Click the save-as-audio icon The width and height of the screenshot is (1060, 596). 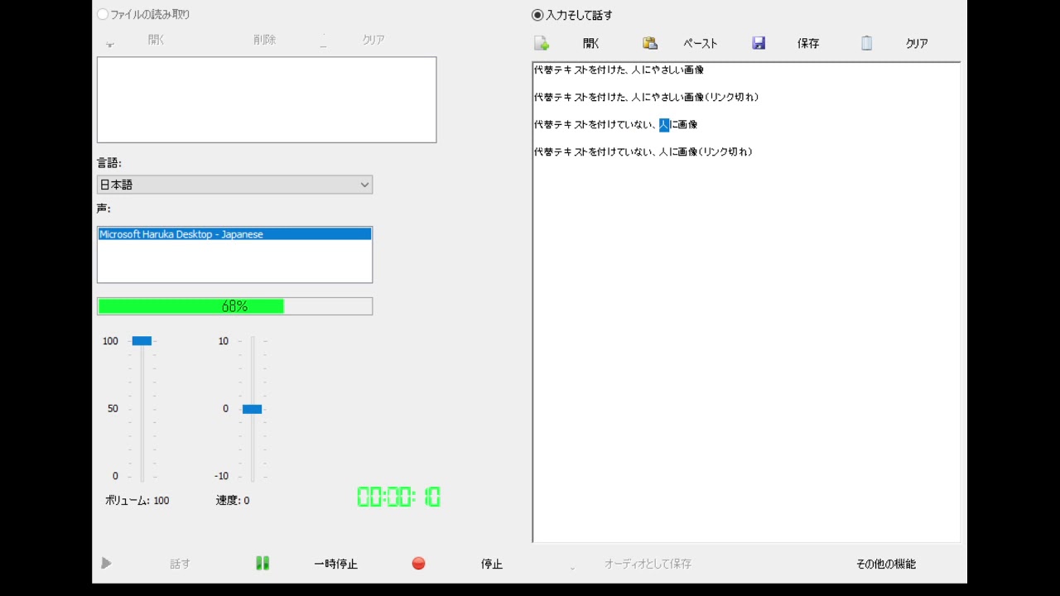click(572, 568)
